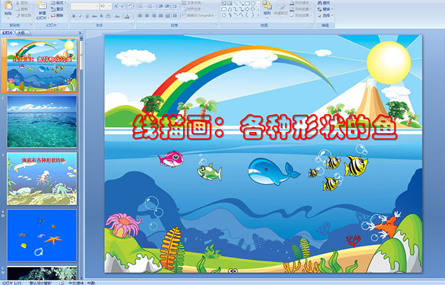
Task: Click the Font Color button
Action: tap(127, 16)
